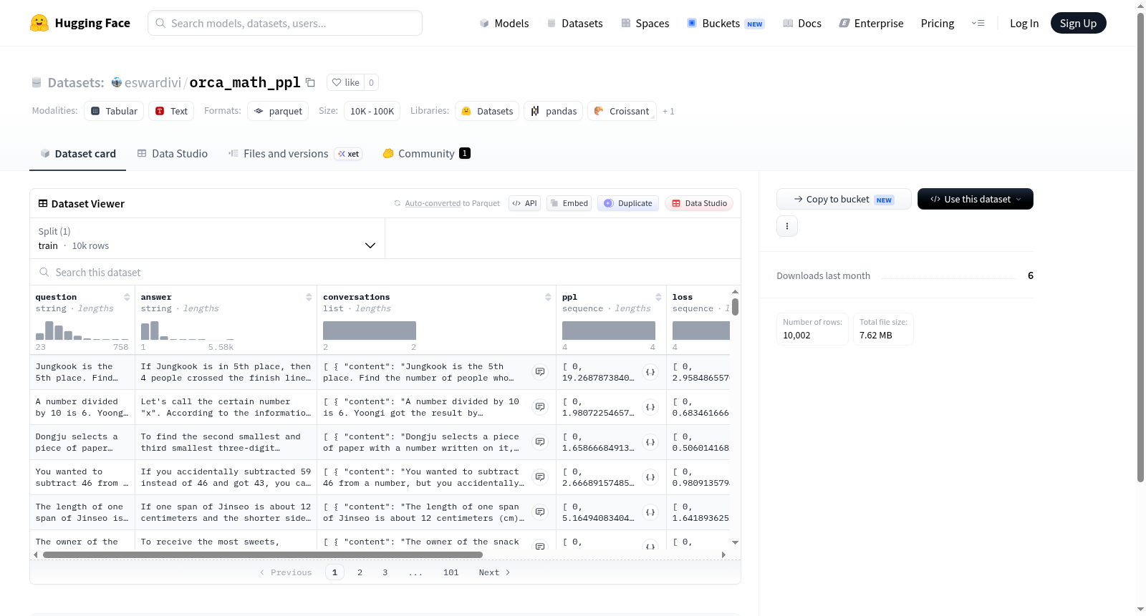Viewport: 1146px width, 616px height.
Task: Click Copy to bucket
Action: [844, 199]
